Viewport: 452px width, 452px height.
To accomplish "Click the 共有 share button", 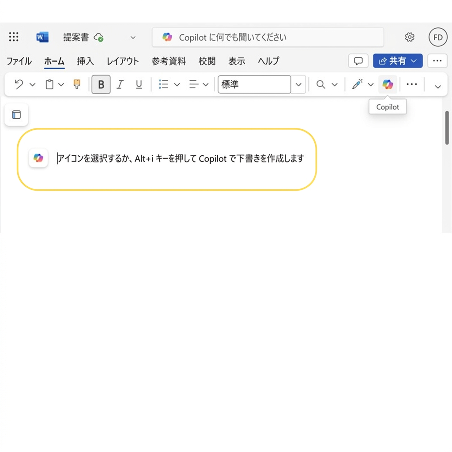I will pos(398,61).
